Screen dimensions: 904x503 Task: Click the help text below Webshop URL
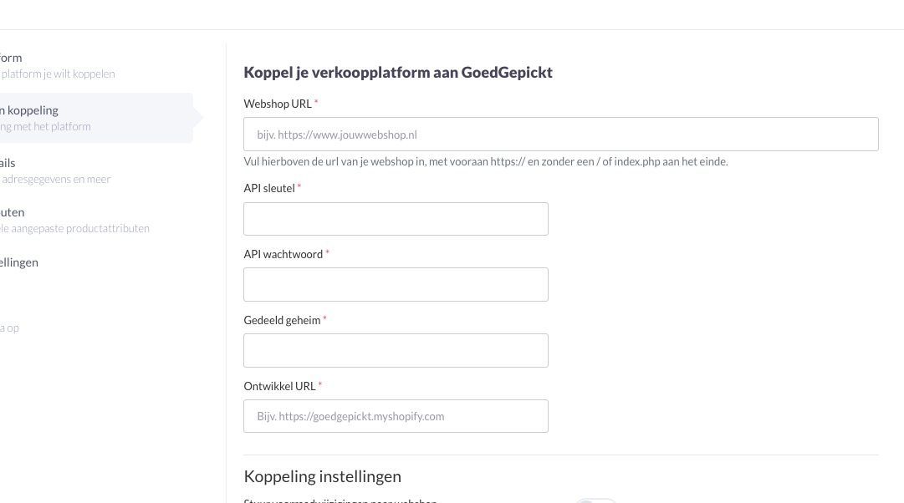485,161
